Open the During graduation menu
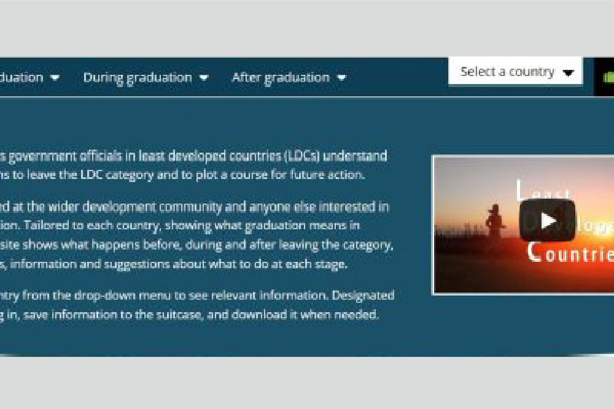The image size is (614, 409). 138,78
